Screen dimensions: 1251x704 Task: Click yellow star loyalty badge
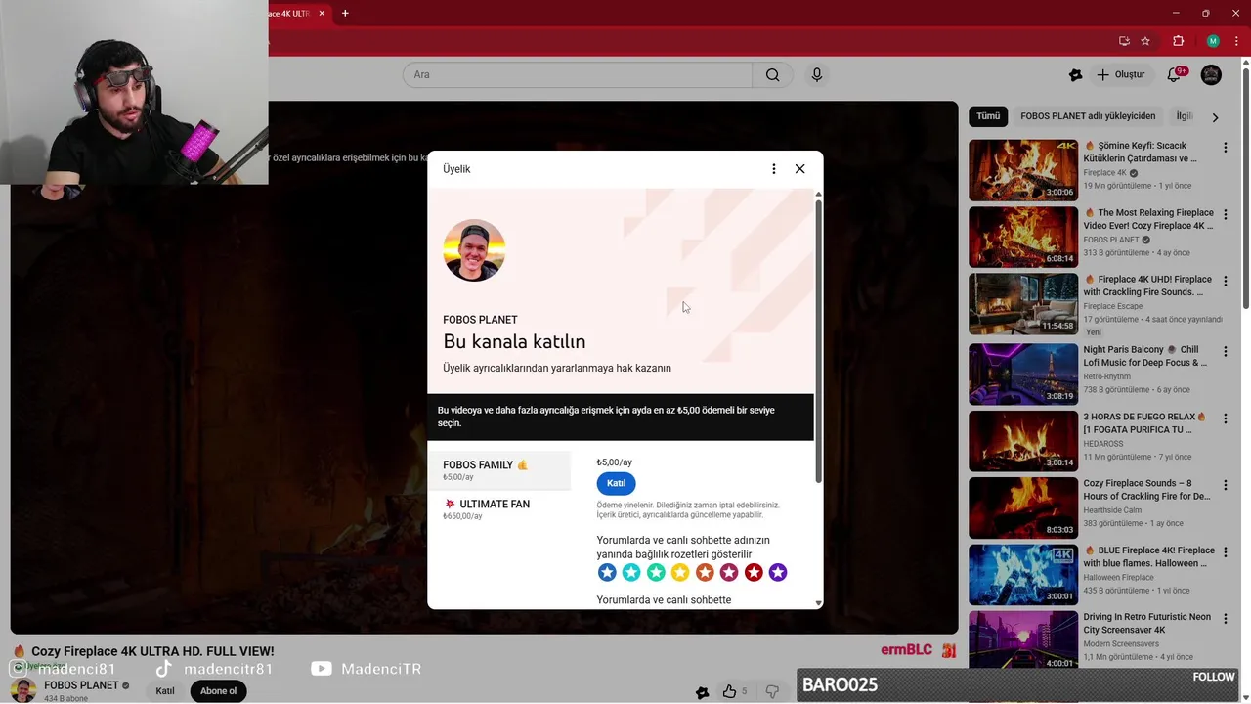(680, 572)
